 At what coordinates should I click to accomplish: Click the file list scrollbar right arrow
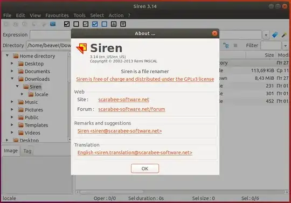[287, 192]
